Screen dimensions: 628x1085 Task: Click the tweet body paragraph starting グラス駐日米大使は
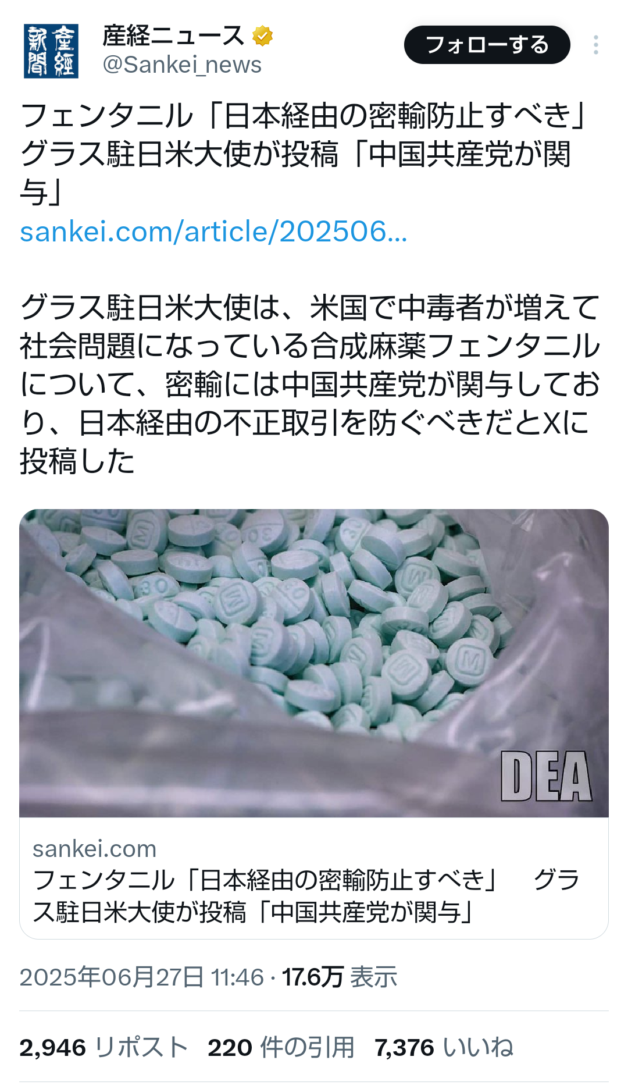(x=310, y=385)
